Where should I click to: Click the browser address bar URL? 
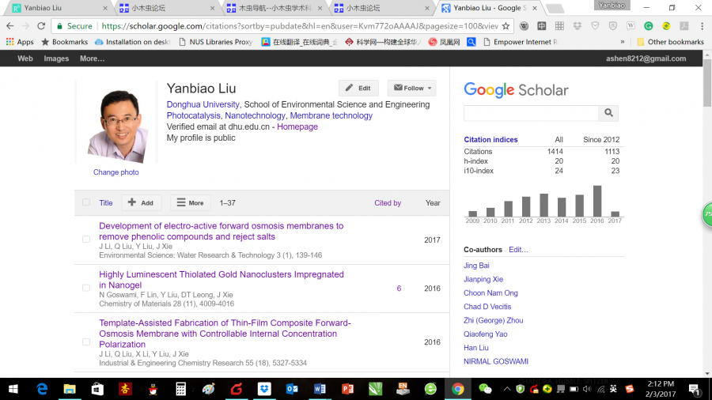pyautogui.click(x=300, y=26)
